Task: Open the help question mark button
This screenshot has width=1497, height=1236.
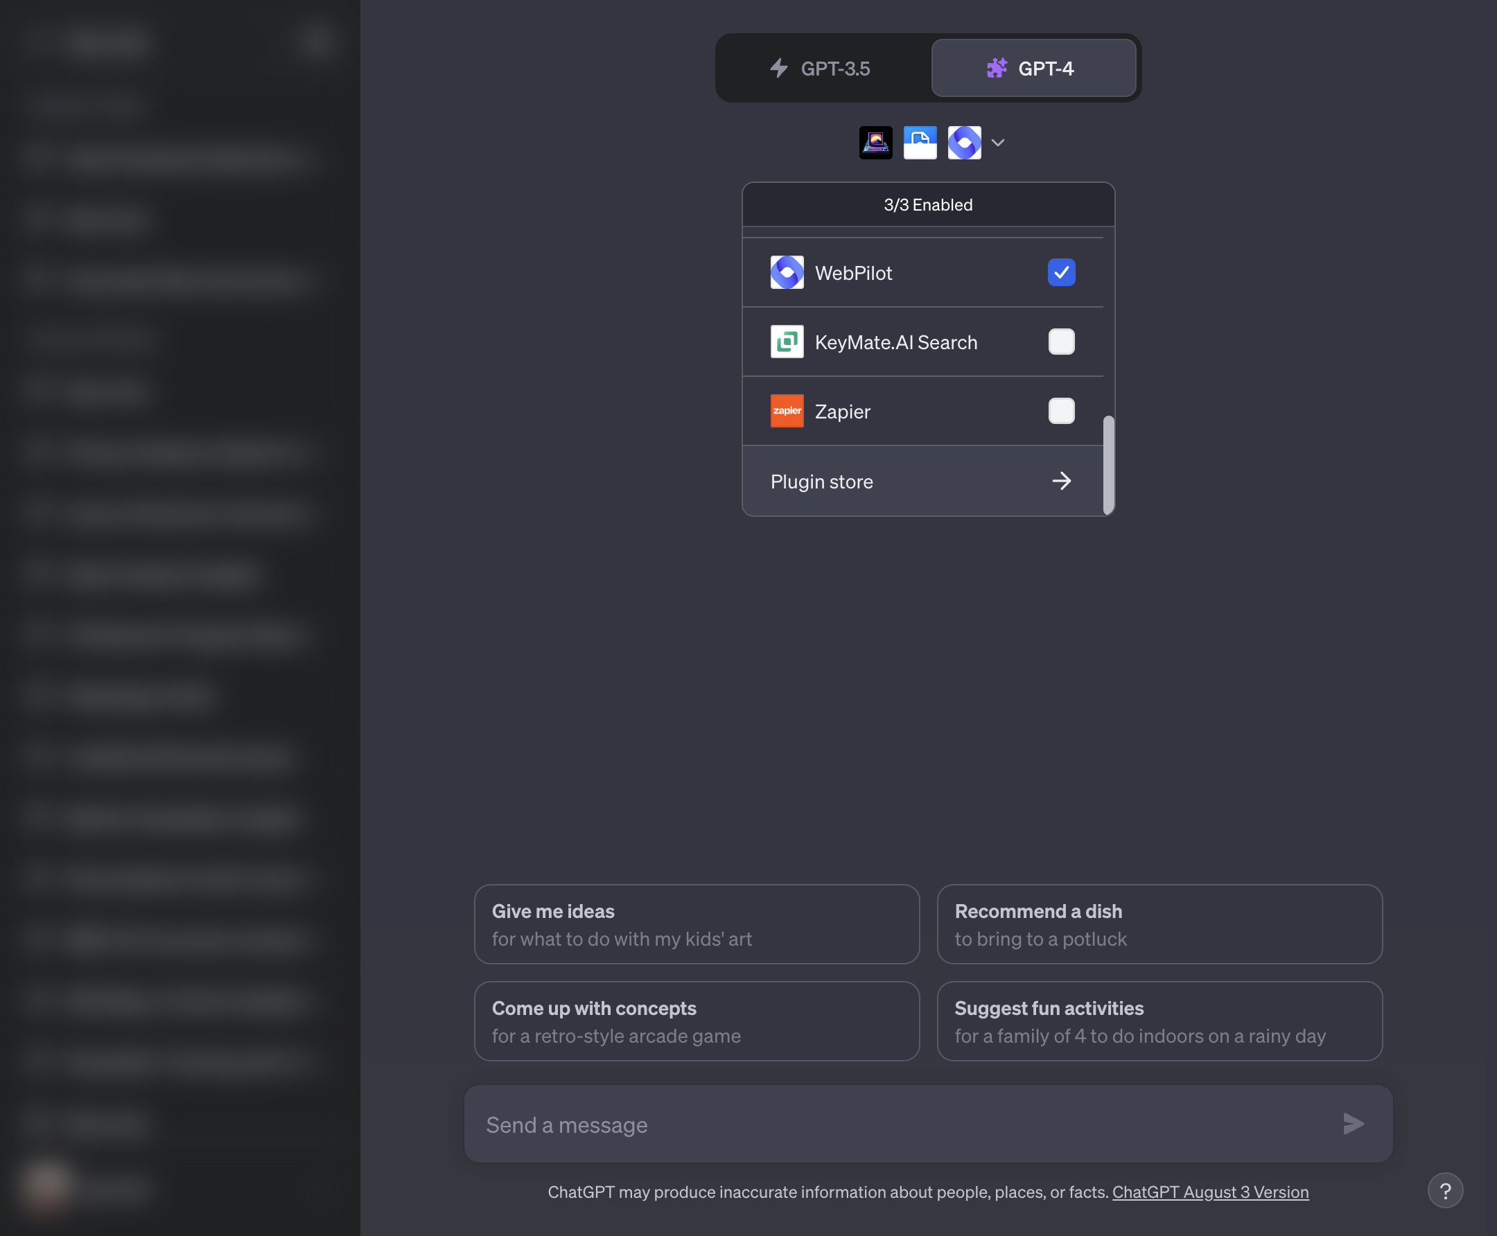Action: coord(1445,1190)
